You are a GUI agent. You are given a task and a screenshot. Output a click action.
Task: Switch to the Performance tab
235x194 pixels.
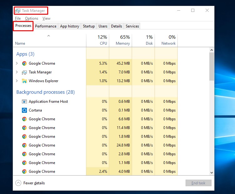(46, 26)
